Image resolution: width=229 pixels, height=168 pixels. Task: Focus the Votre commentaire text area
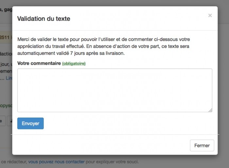point(115,90)
